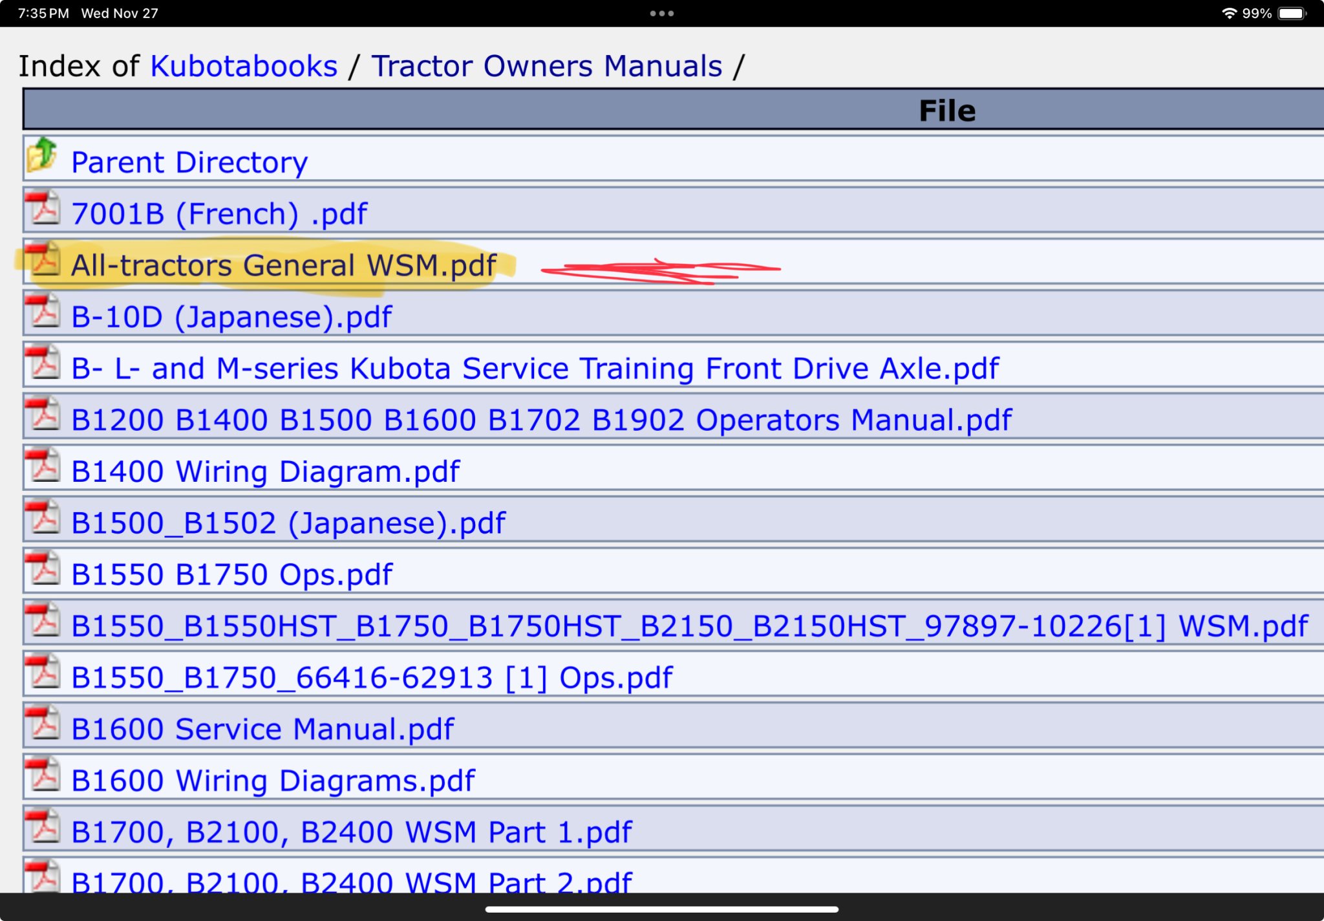Click PDF icon beside B1200 B1400 Operators Manual.pdf
1324x921 pixels.
click(43, 413)
